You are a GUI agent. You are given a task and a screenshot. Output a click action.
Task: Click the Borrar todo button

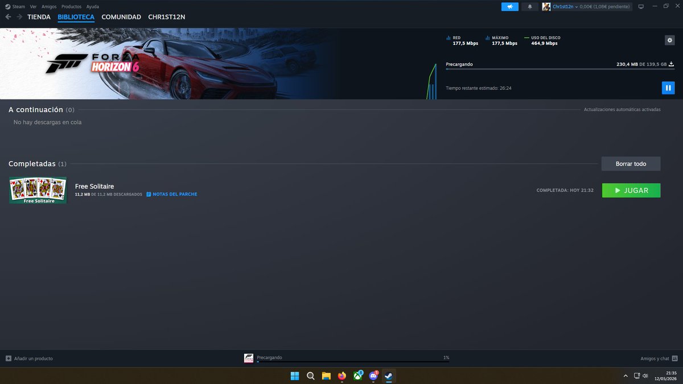pos(631,164)
